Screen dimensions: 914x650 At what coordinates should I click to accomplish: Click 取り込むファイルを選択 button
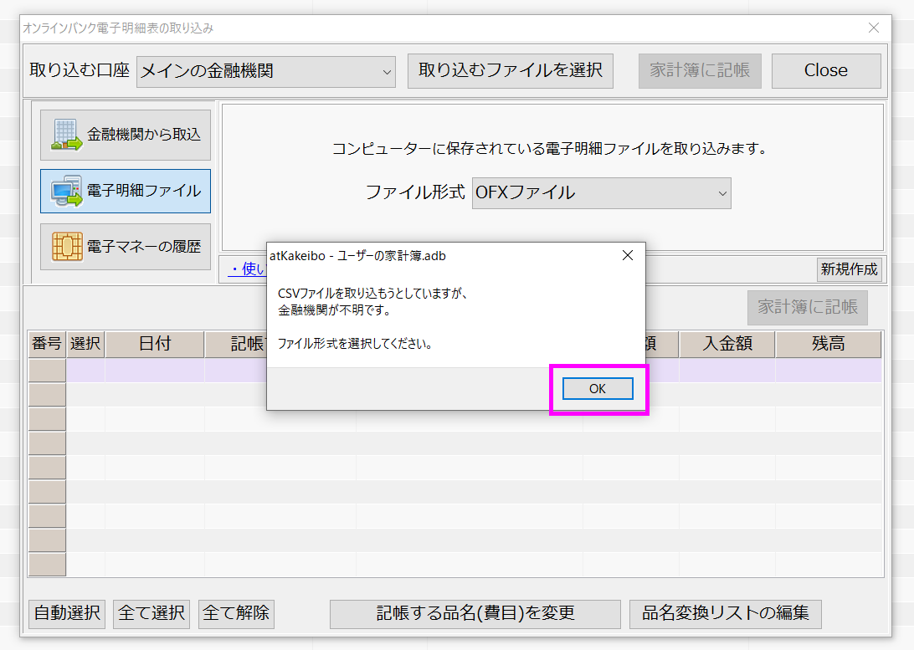[511, 71]
